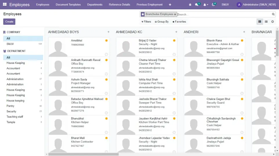Viewport: 279px width, 156px height.
Task: Click the orange status dot on Bhavin Rana
Action: (242, 41)
